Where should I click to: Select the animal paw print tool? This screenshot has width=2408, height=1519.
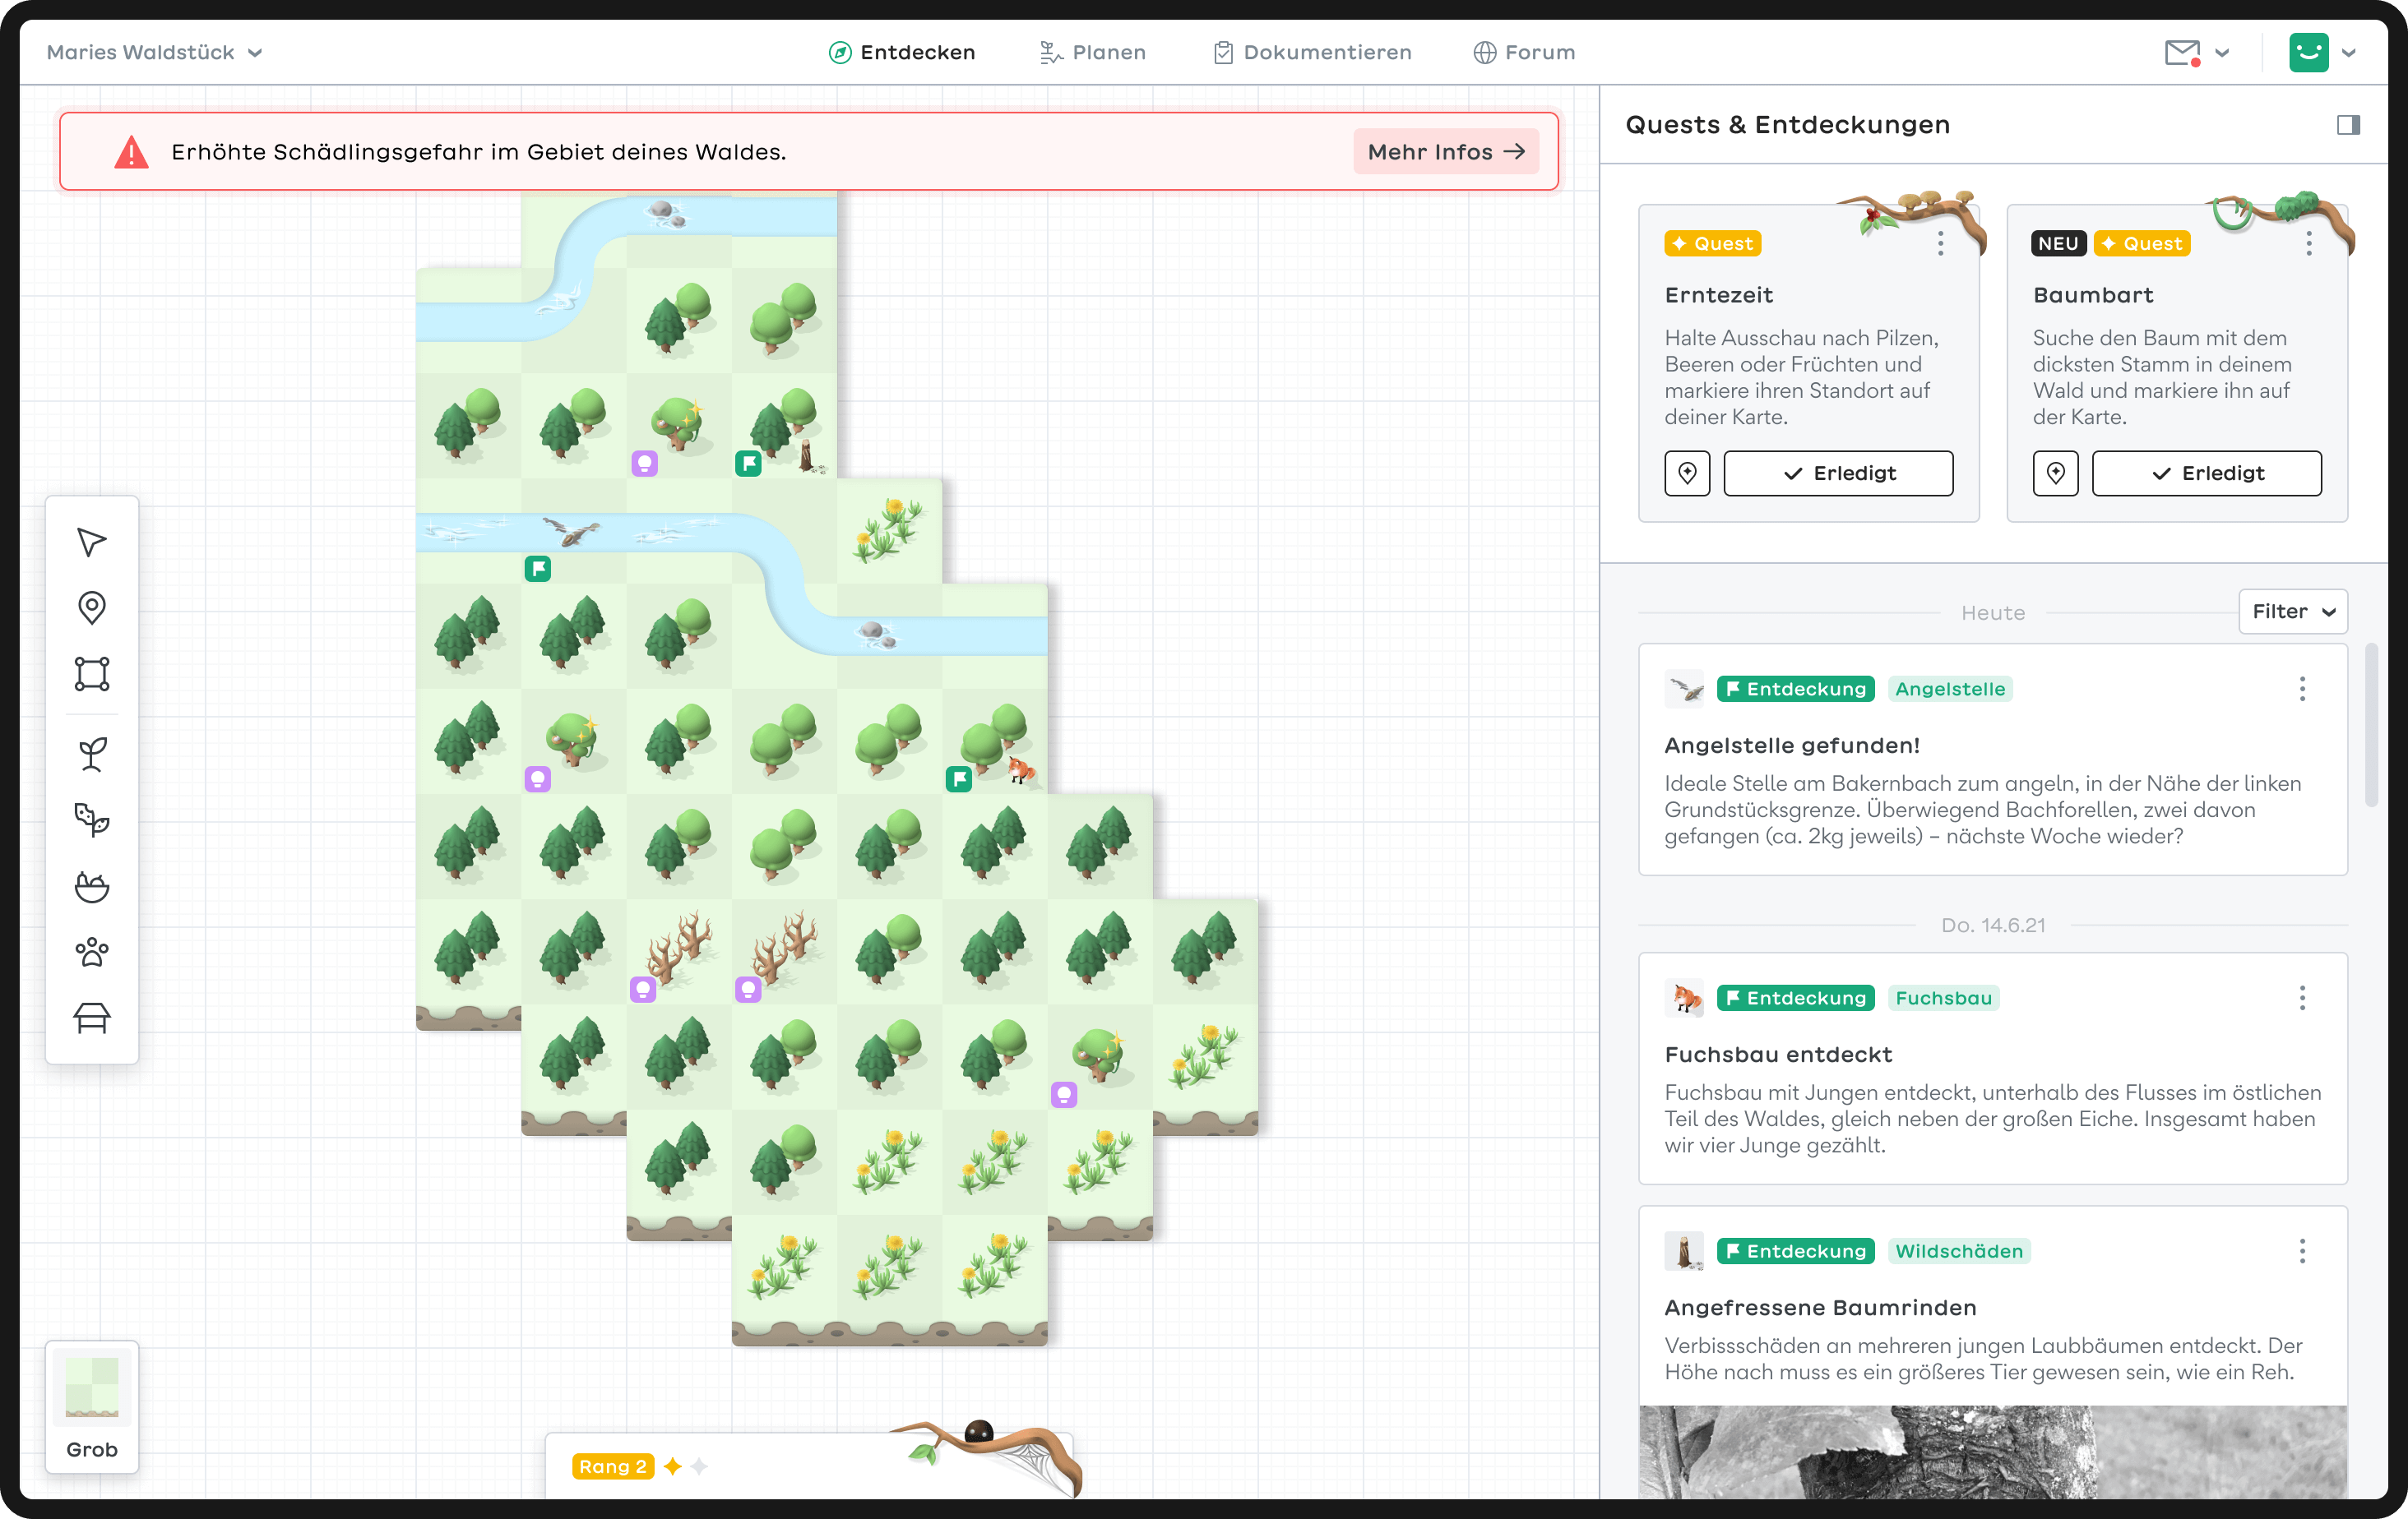click(x=92, y=951)
